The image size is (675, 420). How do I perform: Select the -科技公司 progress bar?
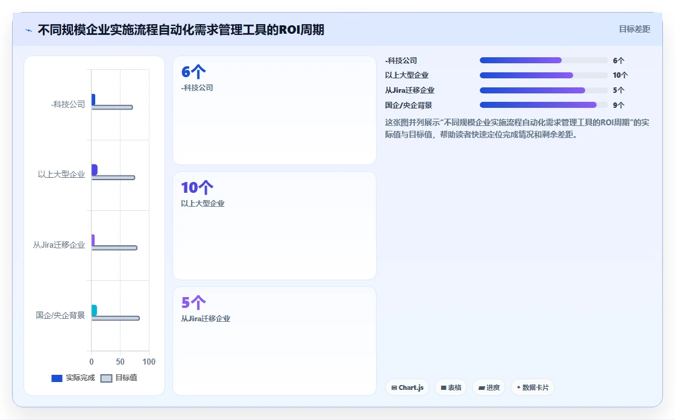(544, 60)
